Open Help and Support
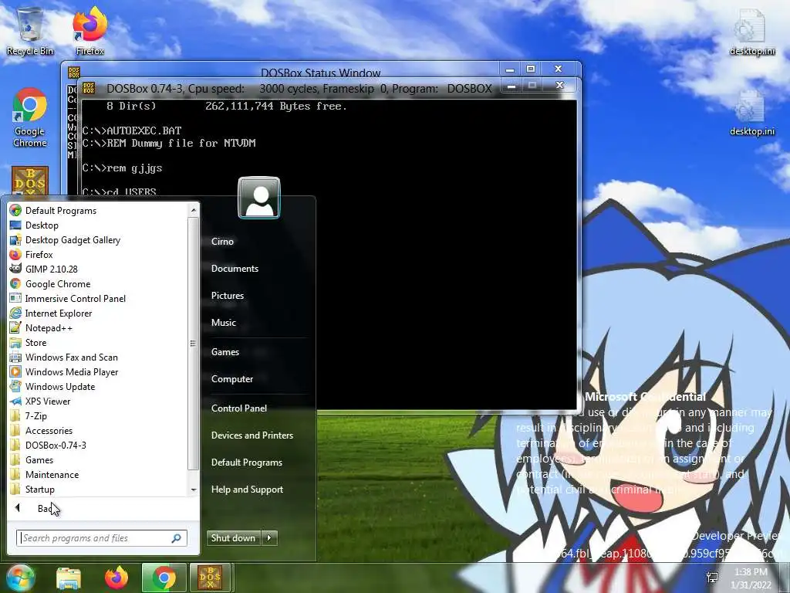This screenshot has height=593, width=790. tap(247, 490)
